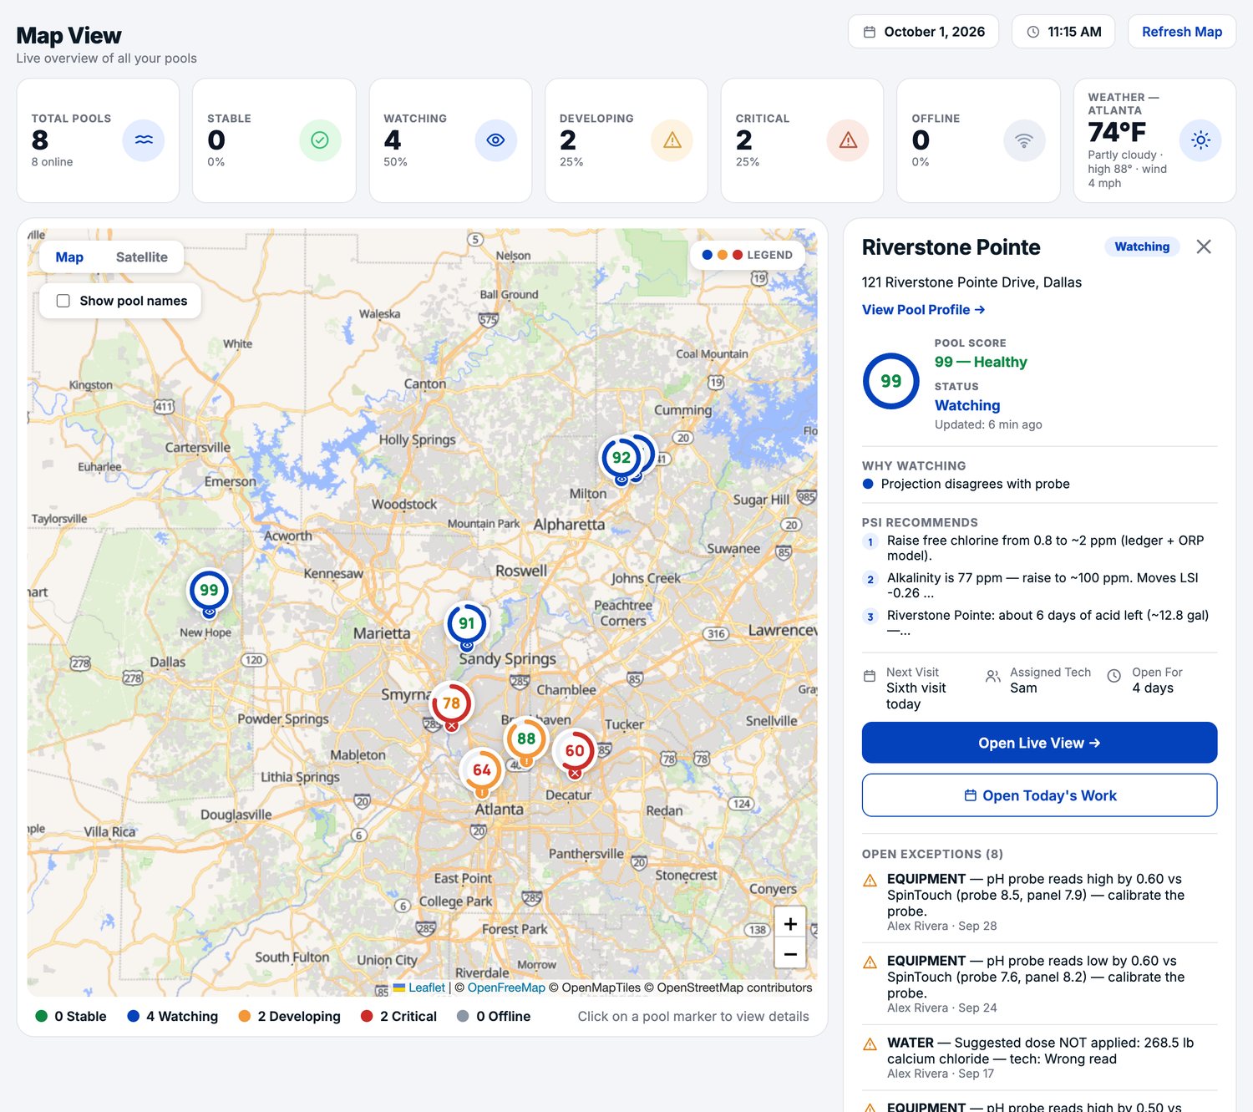Select the pool marker with score 92

click(621, 458)
